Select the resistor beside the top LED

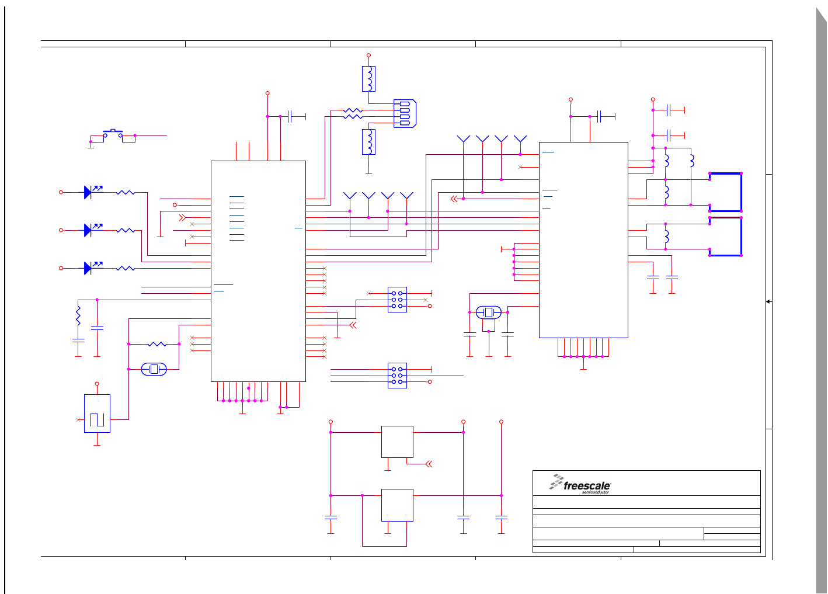[x=126, y=192]
